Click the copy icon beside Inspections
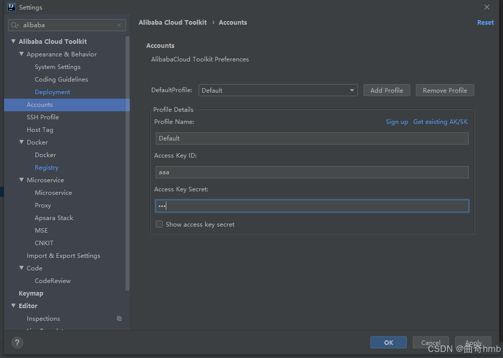The image size is (503, 358). point(119,319)
